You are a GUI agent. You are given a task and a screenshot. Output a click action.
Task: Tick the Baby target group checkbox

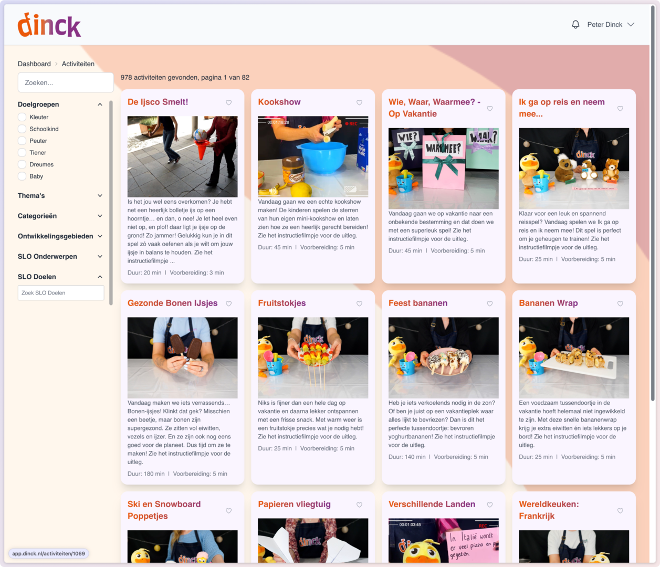tap(22, 176)
